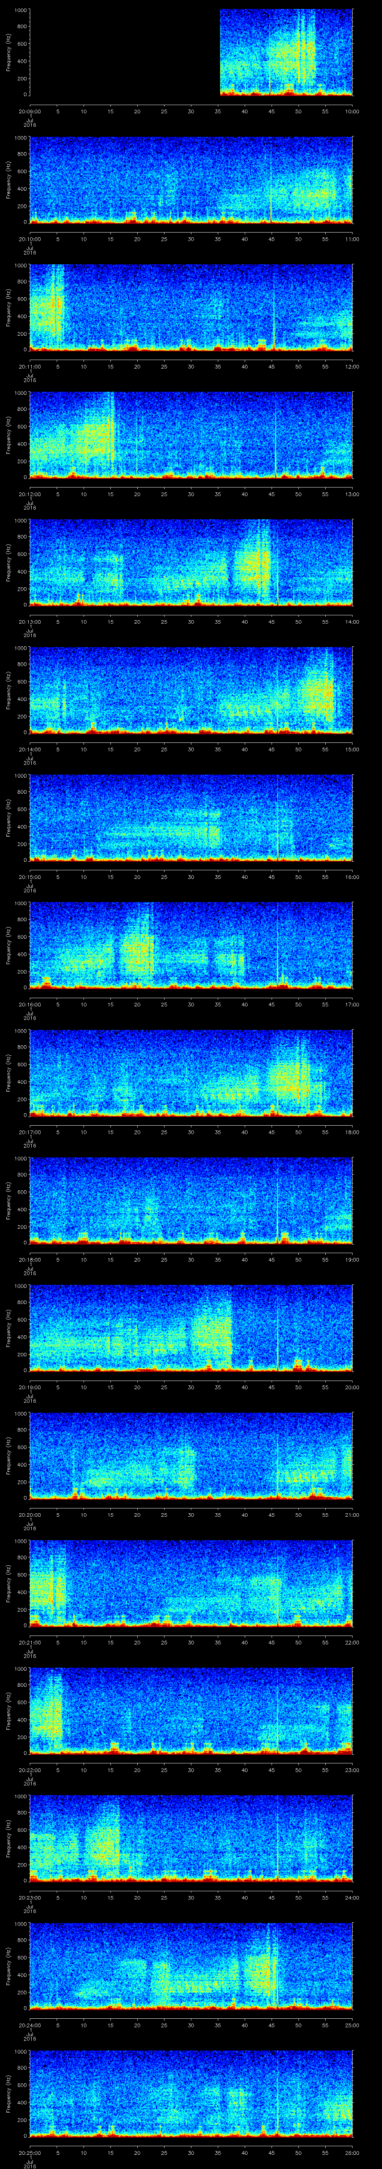Click the 20:24:00 time axis label

[29, 2025]
